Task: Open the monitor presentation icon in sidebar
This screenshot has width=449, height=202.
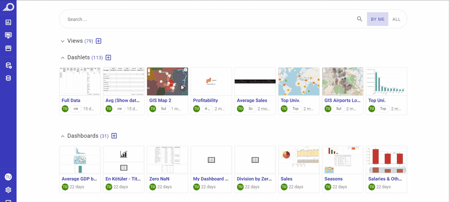Action: tap(8, 35)
